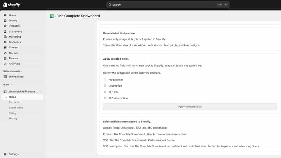Open Settings link
This screenshot has width=281, height=158.
[14, 154]
